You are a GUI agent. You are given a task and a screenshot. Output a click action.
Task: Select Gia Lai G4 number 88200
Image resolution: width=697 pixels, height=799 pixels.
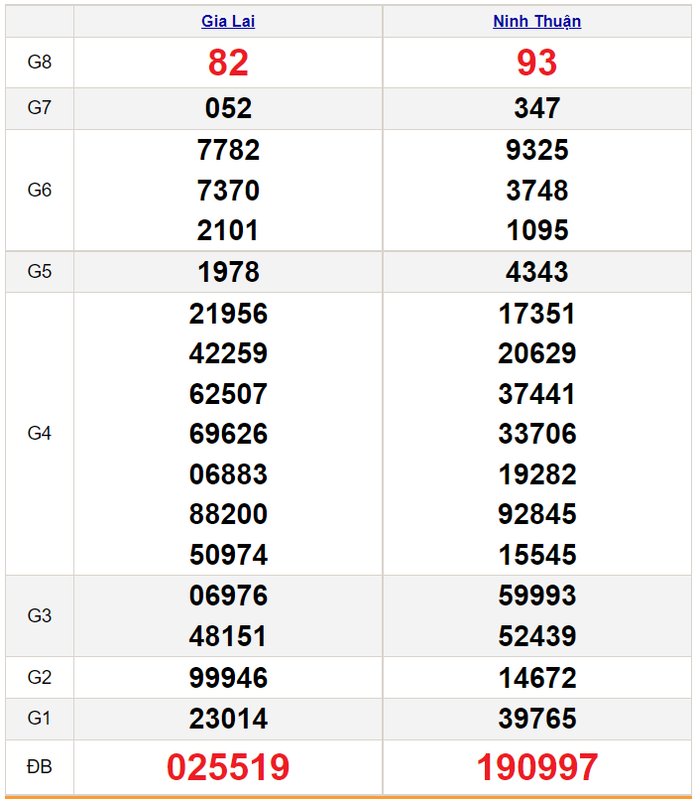[228, 514]
